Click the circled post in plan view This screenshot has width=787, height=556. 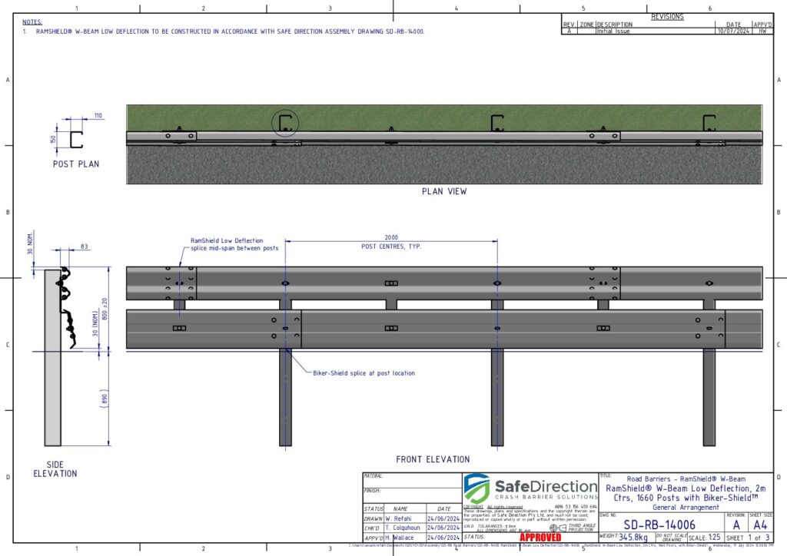(285, 122)
